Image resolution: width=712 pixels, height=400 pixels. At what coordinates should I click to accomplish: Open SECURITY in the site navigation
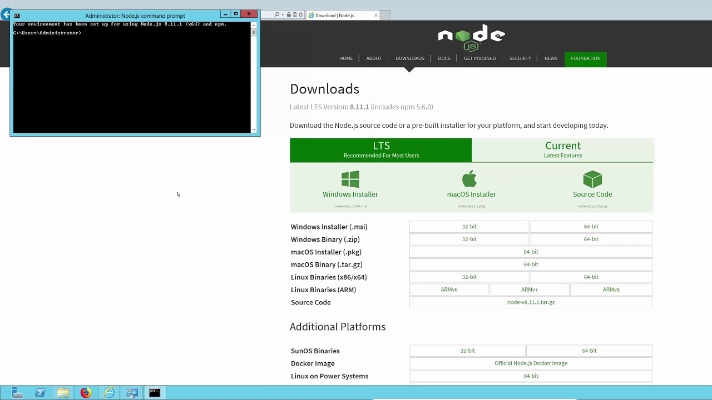[x=520, y=58]
